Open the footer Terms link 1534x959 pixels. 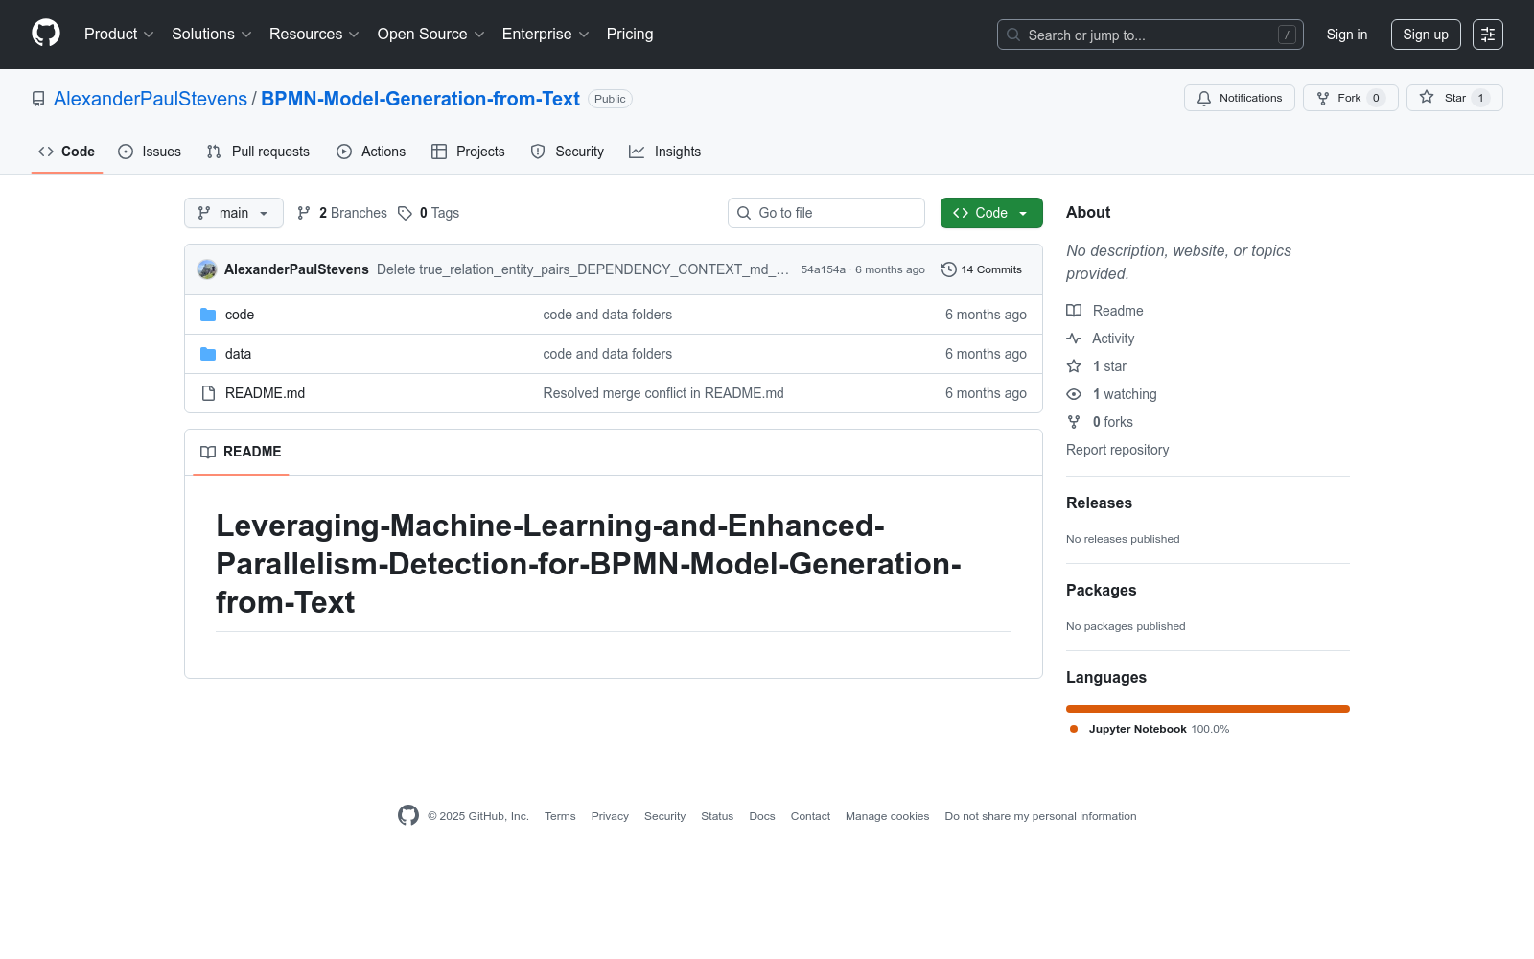click(560, 816)
